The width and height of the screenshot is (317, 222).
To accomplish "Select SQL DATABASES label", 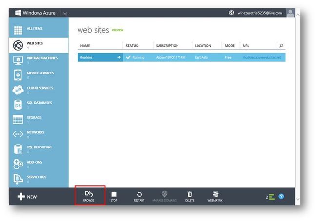I will click(x=40, y=103).
